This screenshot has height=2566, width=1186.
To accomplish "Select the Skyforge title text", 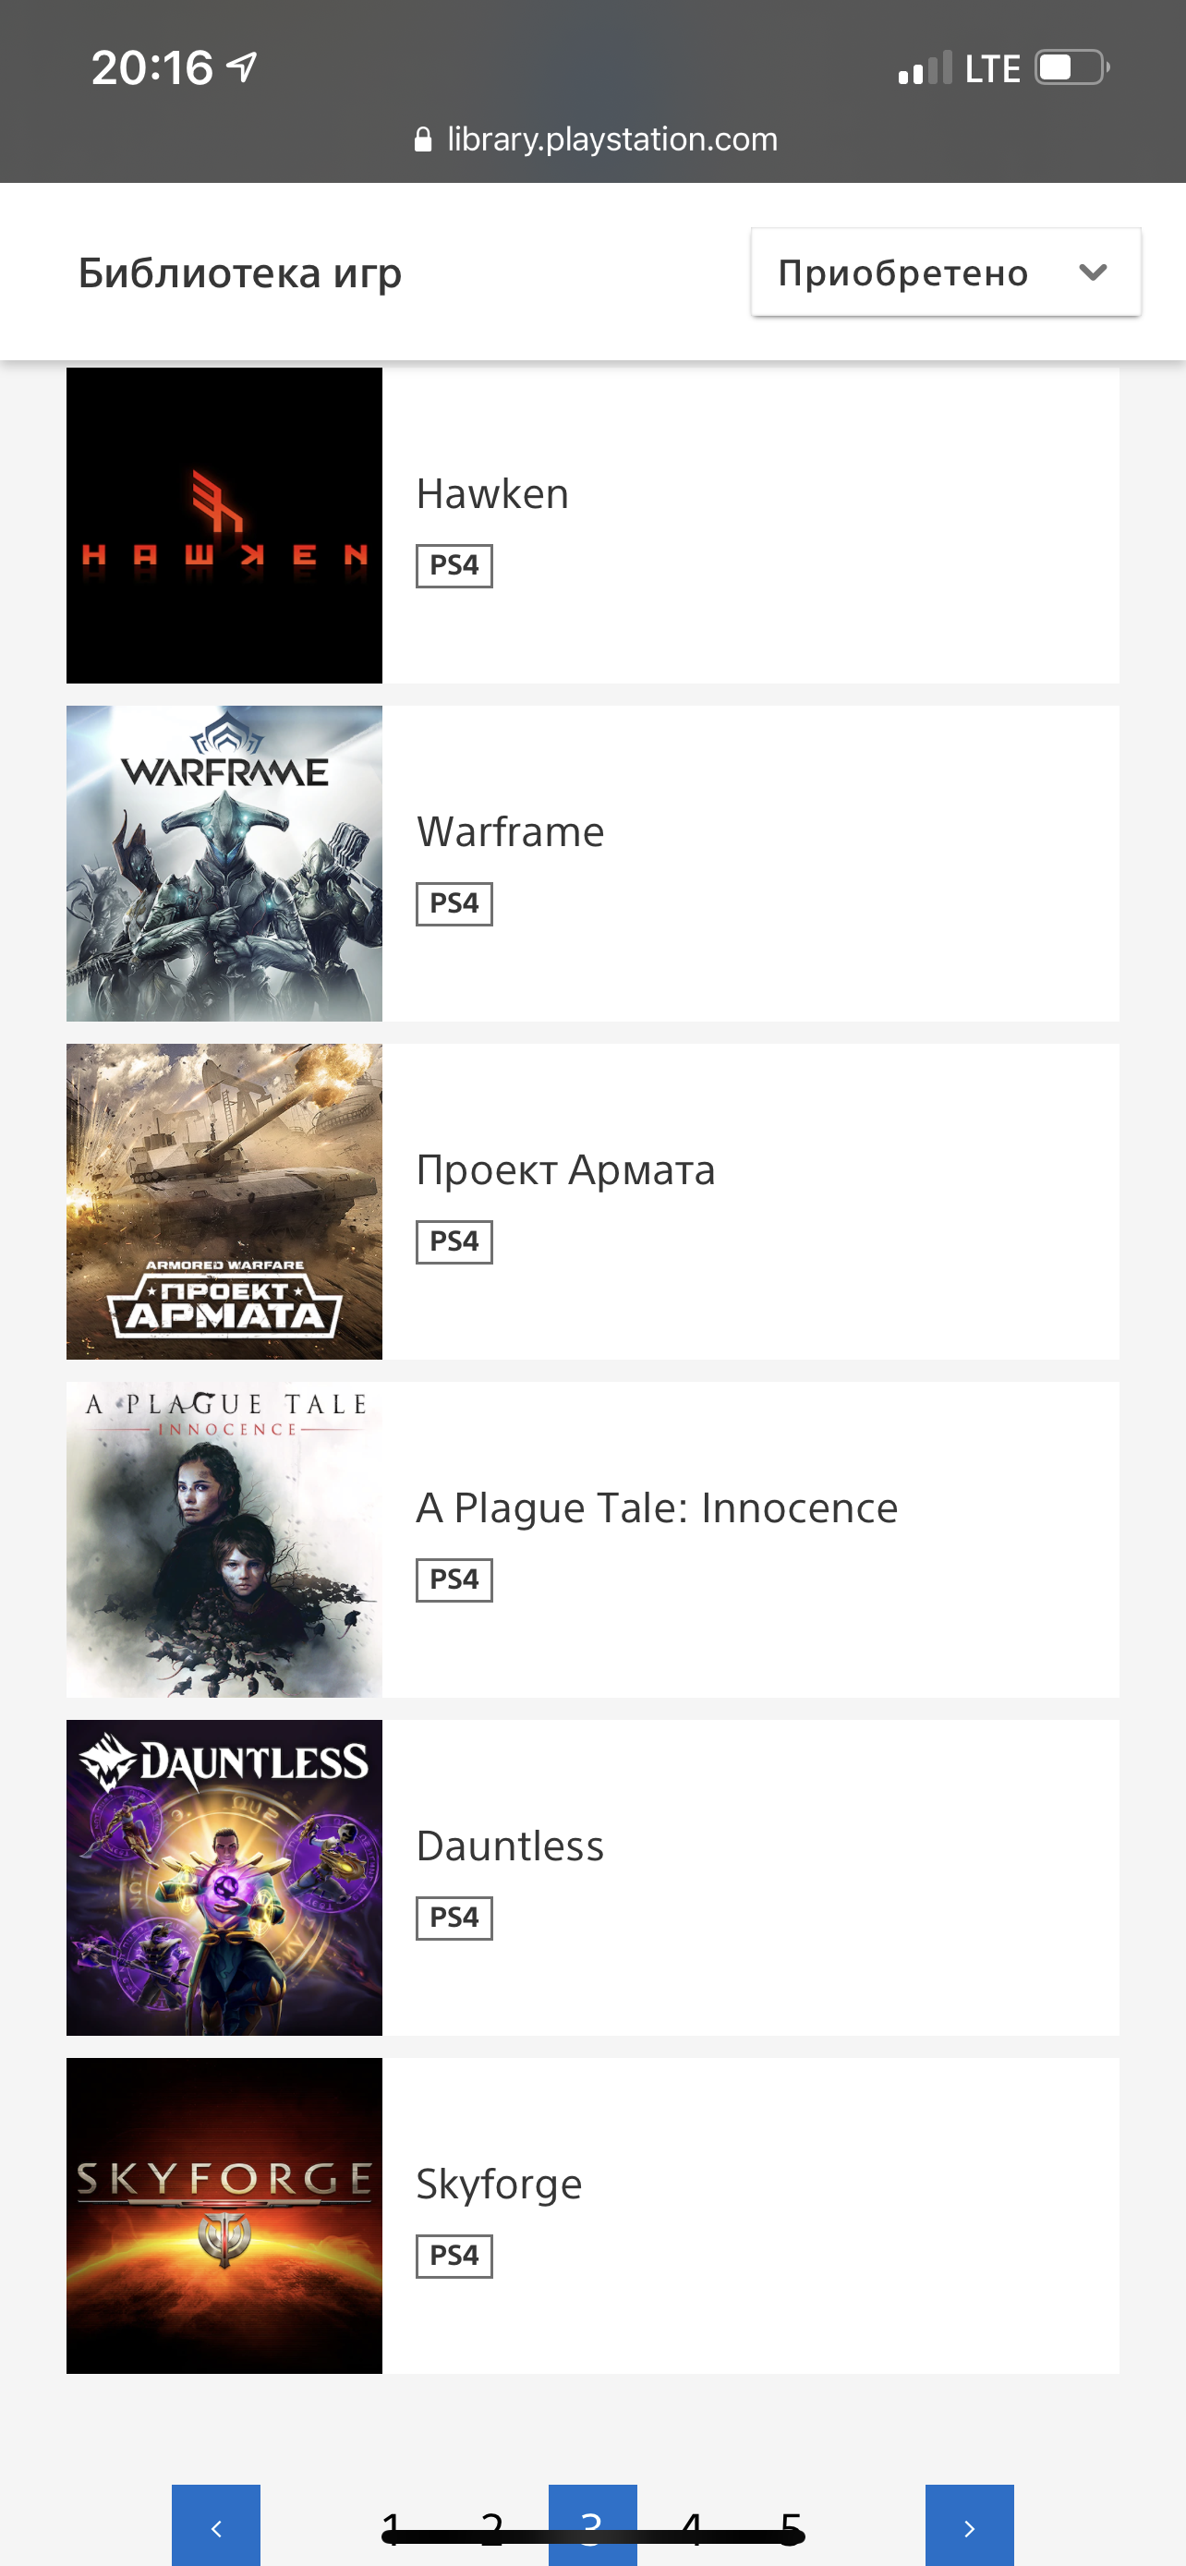I will 499,2184.
